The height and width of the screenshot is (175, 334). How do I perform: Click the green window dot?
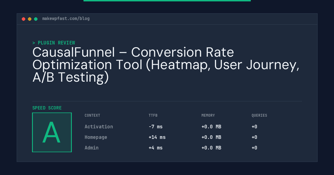36,19
